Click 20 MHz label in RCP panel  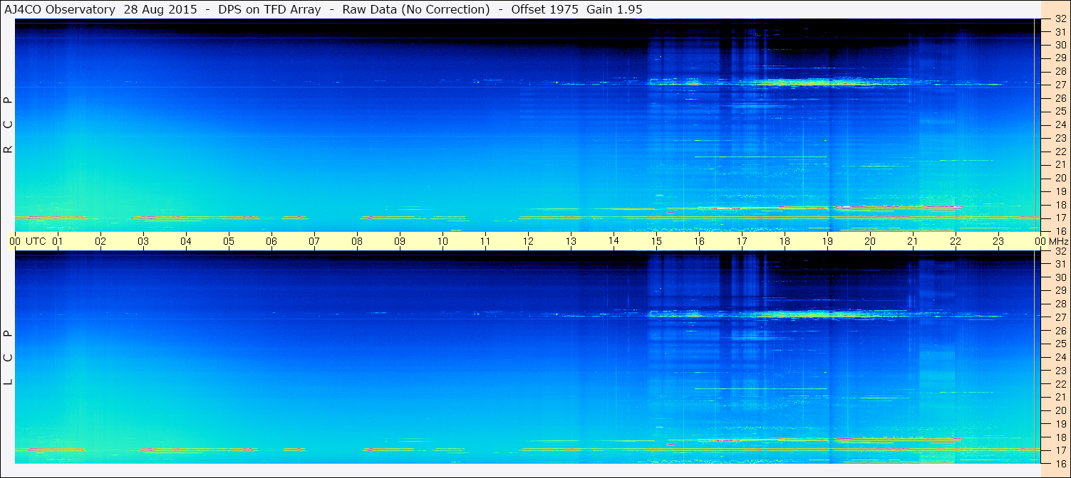[x=1060, y=178]
